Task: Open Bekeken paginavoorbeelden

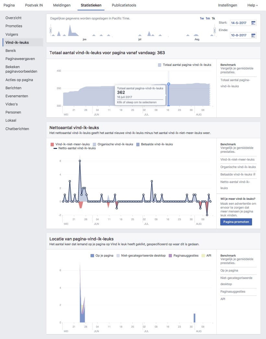Action: pyautogui.click(x=21, y=69)
